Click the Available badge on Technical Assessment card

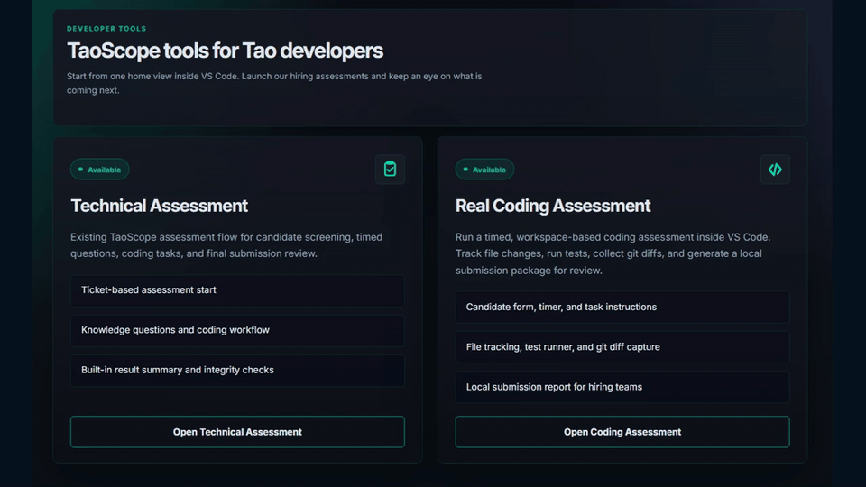[99, 170]
